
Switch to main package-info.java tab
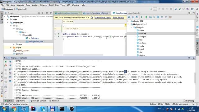(x=96, y=13)
